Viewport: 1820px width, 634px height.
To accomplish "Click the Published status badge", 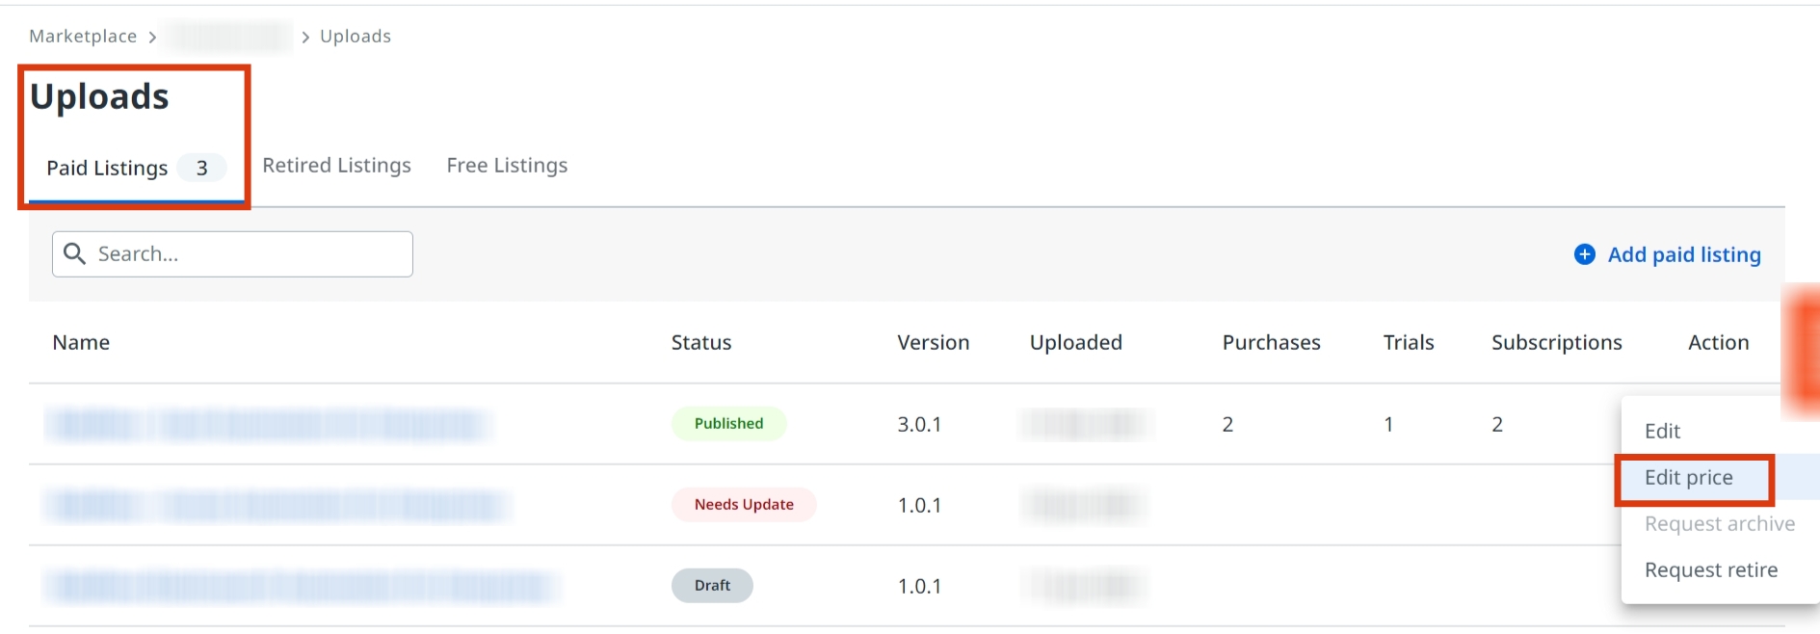I will (x=728, y=424).
